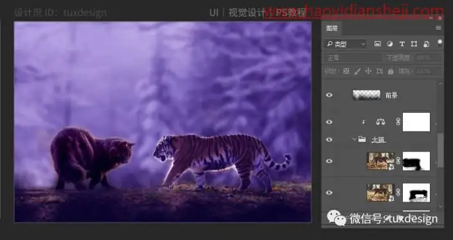Viewport: 453px width, 240px height.
Task: Filter layers by smart objects icon
Action: (x=427, y=44)
